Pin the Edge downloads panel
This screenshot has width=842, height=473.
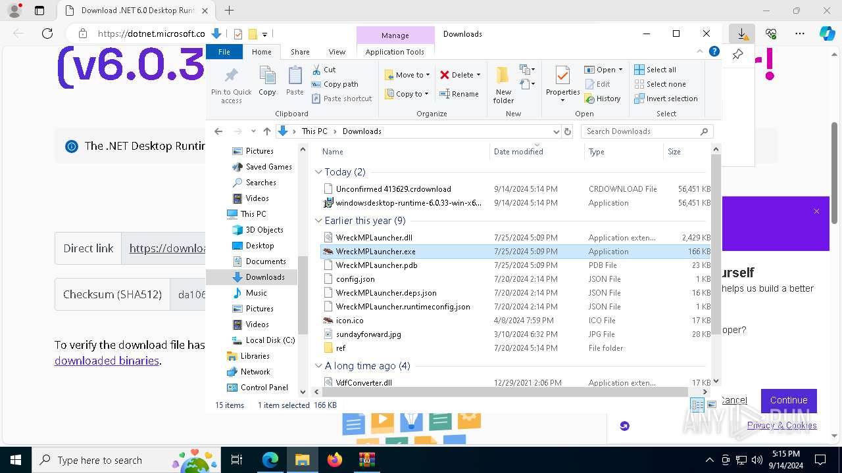tap(737, 55)
